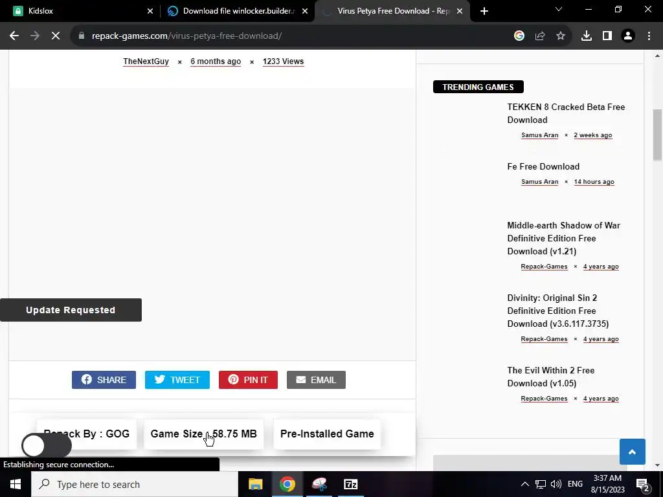Toggle the dark mode switch
Screen dimensions: 663x497
[47, 445]
